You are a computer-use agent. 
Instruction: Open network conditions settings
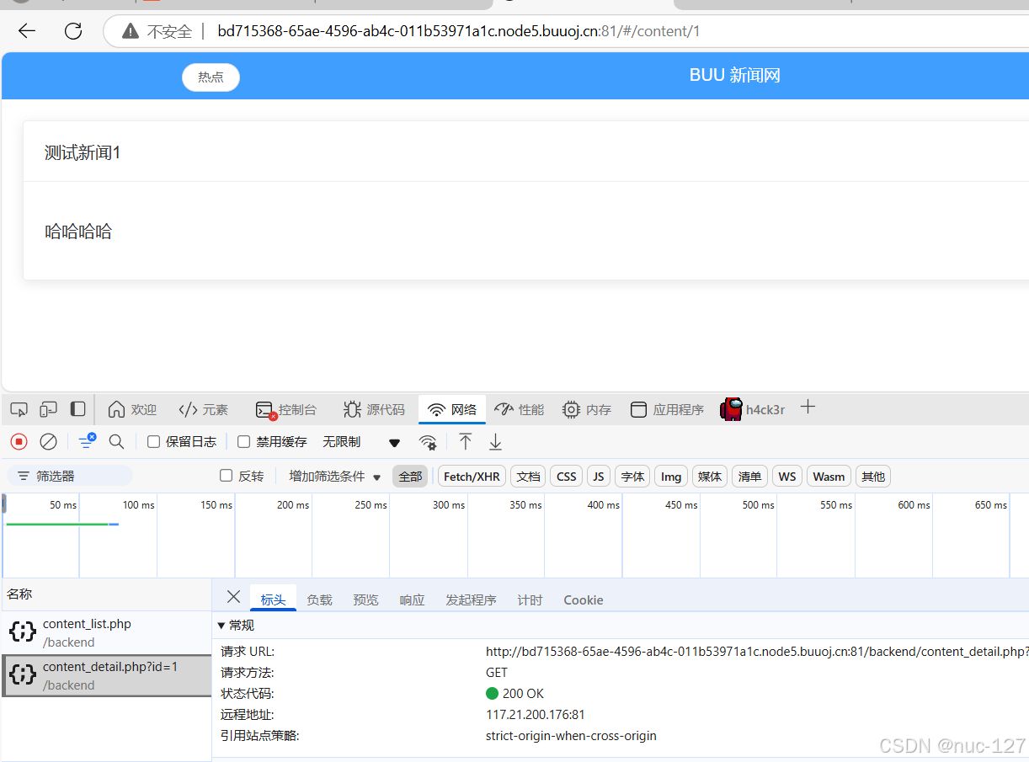point(428,442)
